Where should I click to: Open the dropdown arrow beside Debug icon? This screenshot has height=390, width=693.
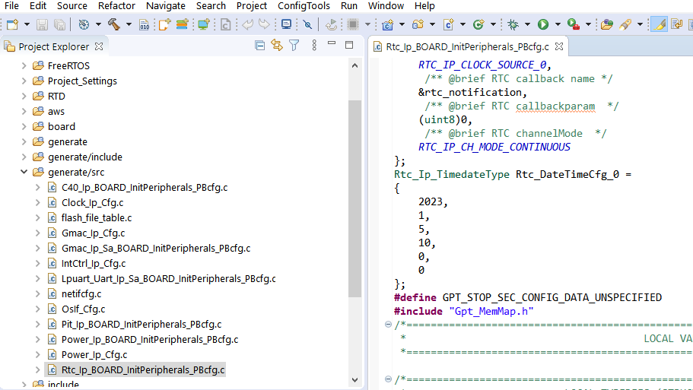(x=528, y=24)
